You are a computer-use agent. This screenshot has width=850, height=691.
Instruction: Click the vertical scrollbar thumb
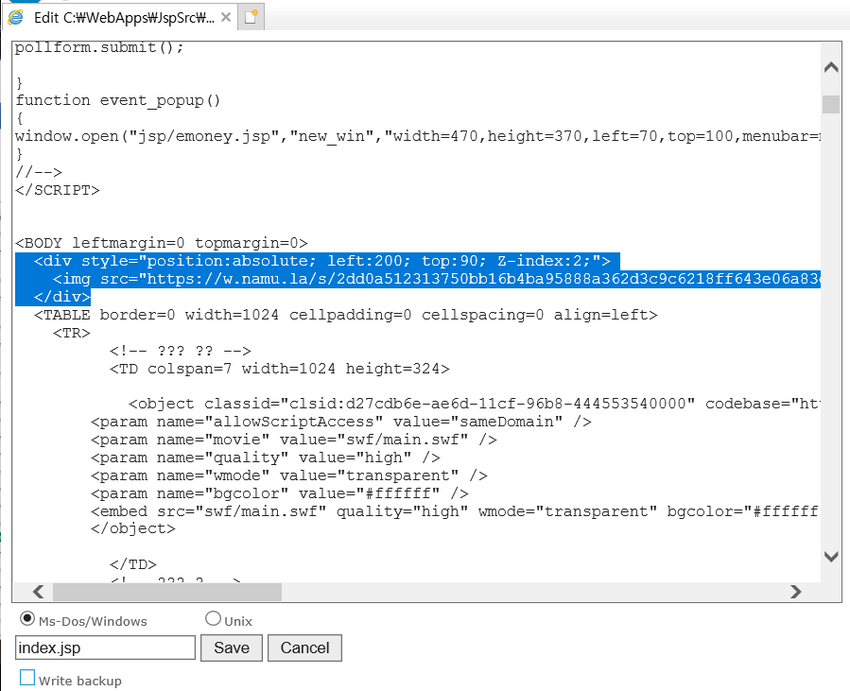[831, 104]
